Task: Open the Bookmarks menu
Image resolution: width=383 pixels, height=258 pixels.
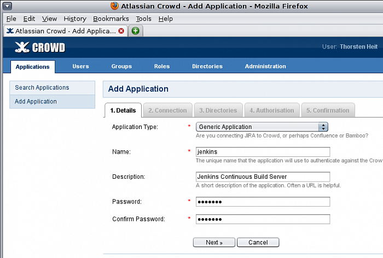Action: [111, 19]
